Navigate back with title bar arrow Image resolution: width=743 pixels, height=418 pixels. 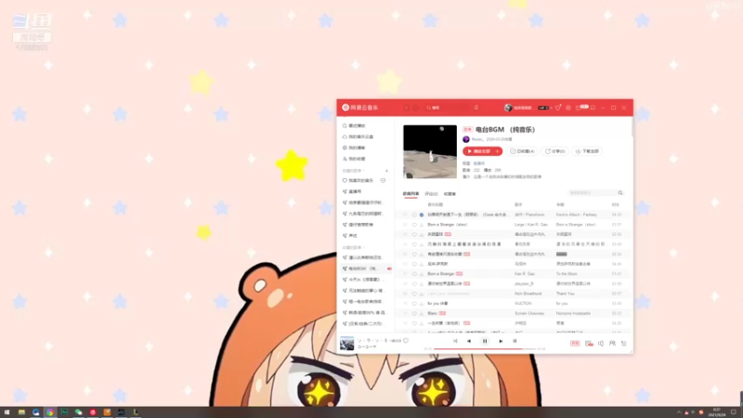pos(406,108)
